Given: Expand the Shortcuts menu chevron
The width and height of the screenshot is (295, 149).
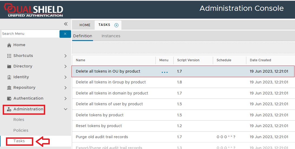Looking at the screenshot, I should point(65,56).
